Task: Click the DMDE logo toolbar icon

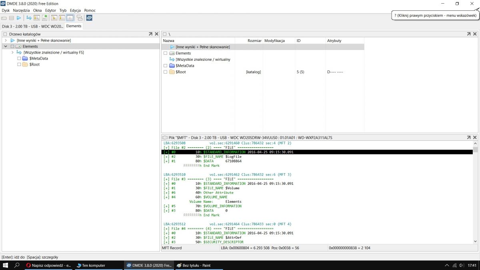Action: [89, 18]
